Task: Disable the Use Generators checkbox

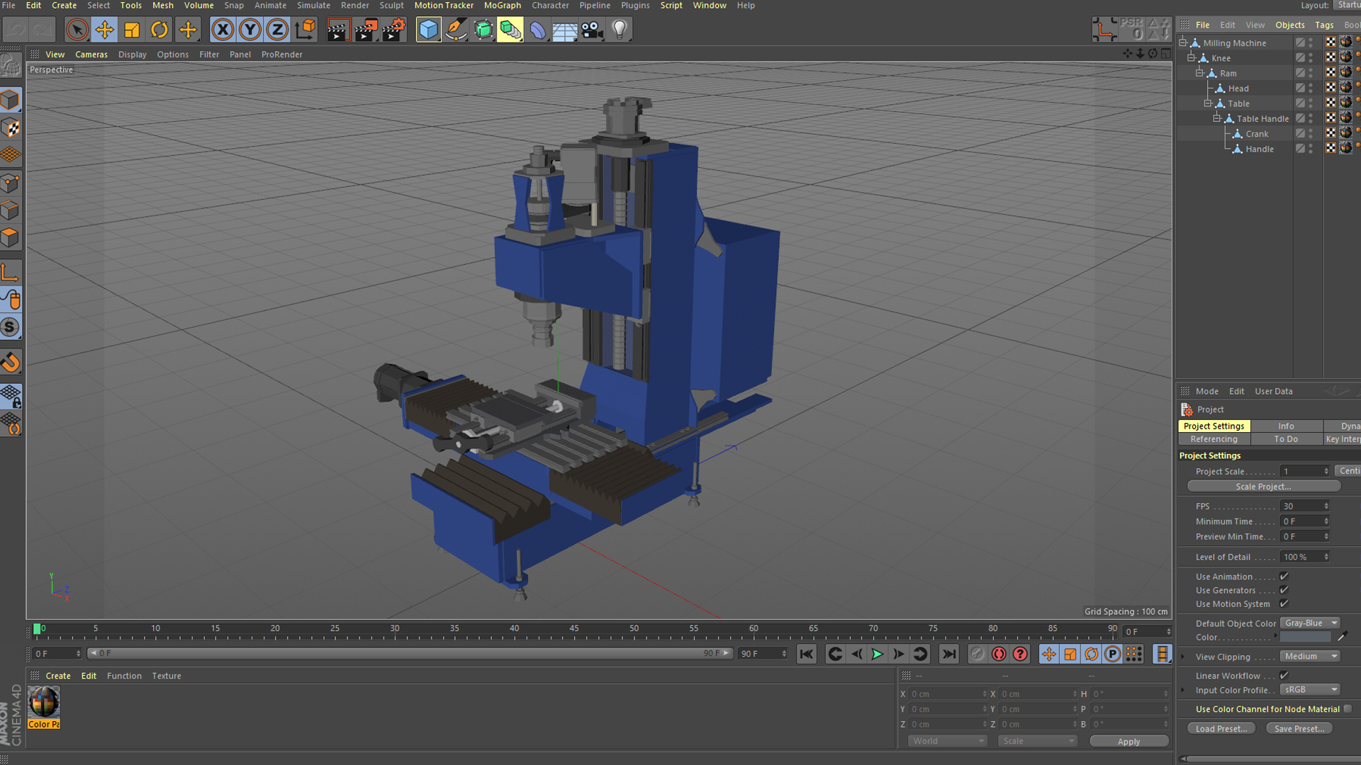Action: [1284, 590]
